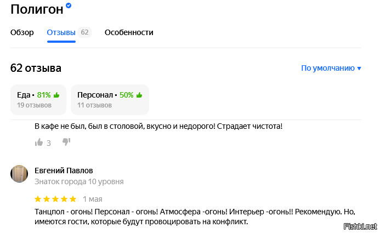This screenshot has width=380, height=233.
Task: Click the blue verified badge beside Полигон
Action: click(x=69, y=5)
